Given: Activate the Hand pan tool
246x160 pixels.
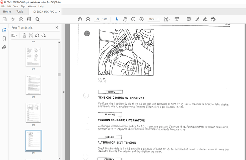Looking at the screenshot, I should (125, 19).
